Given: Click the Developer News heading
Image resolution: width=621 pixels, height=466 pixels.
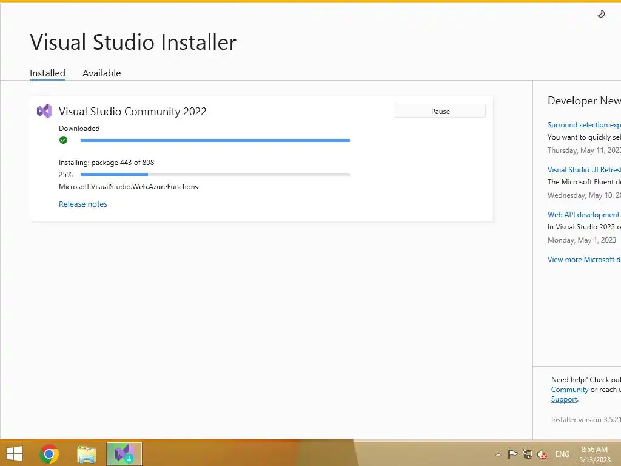Looking at the screenshot, I should pos(584,101).
